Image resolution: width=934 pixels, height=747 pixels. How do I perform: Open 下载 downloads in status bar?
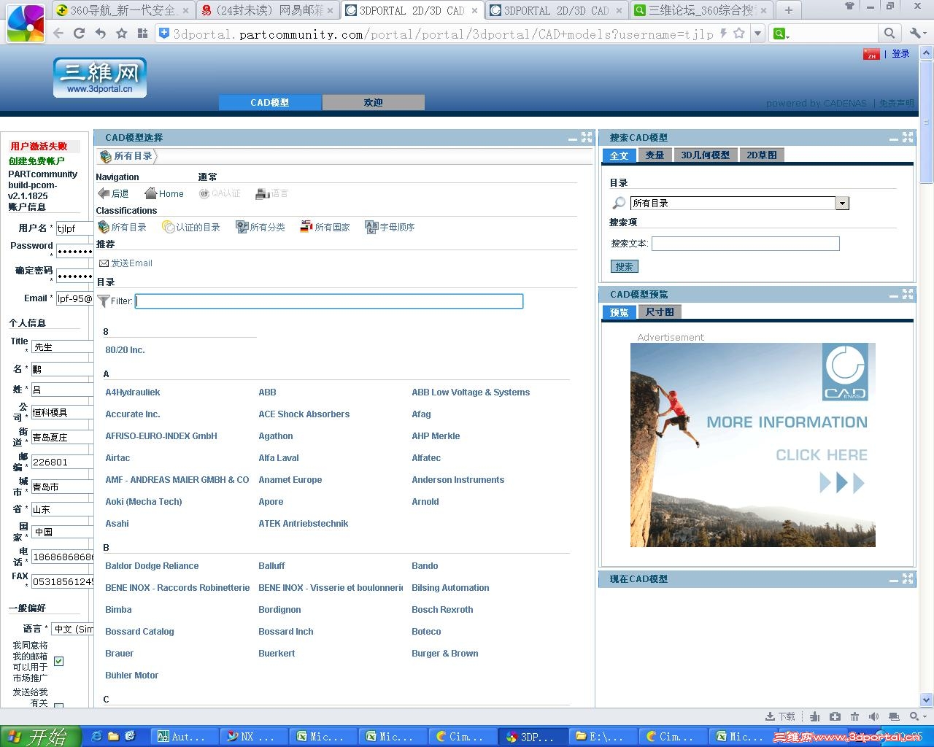point(780,716)
